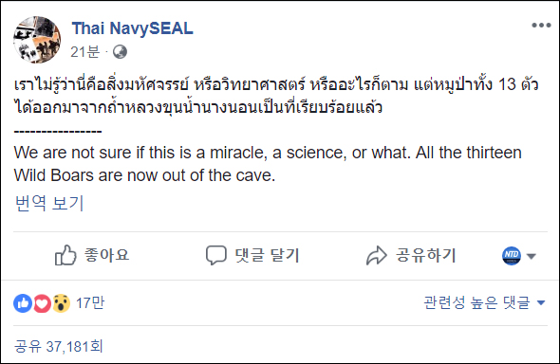The image size is (560, 364).
Task: Click the 공유하기 share button
Action: 426,255
